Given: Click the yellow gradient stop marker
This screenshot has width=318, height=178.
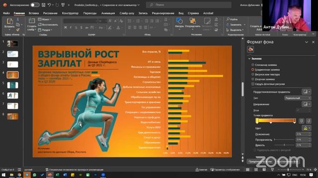Looking at the screenshot, I should pos(257,121).
